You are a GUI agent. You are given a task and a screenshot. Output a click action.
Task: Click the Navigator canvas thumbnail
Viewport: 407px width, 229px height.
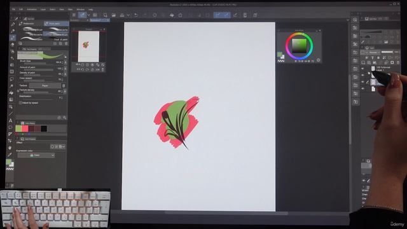click(88, 46)
